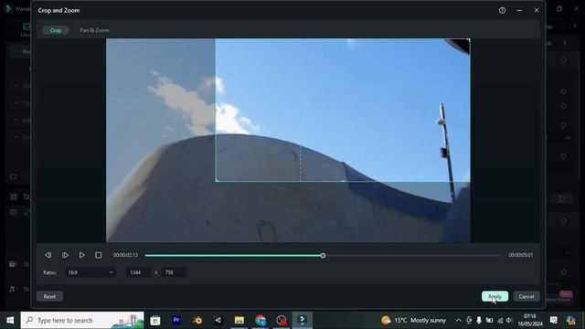The image size is (585, 329).
Task: Minimize the Crop and Zoom dialog
Action: click(x=519, y=10)
